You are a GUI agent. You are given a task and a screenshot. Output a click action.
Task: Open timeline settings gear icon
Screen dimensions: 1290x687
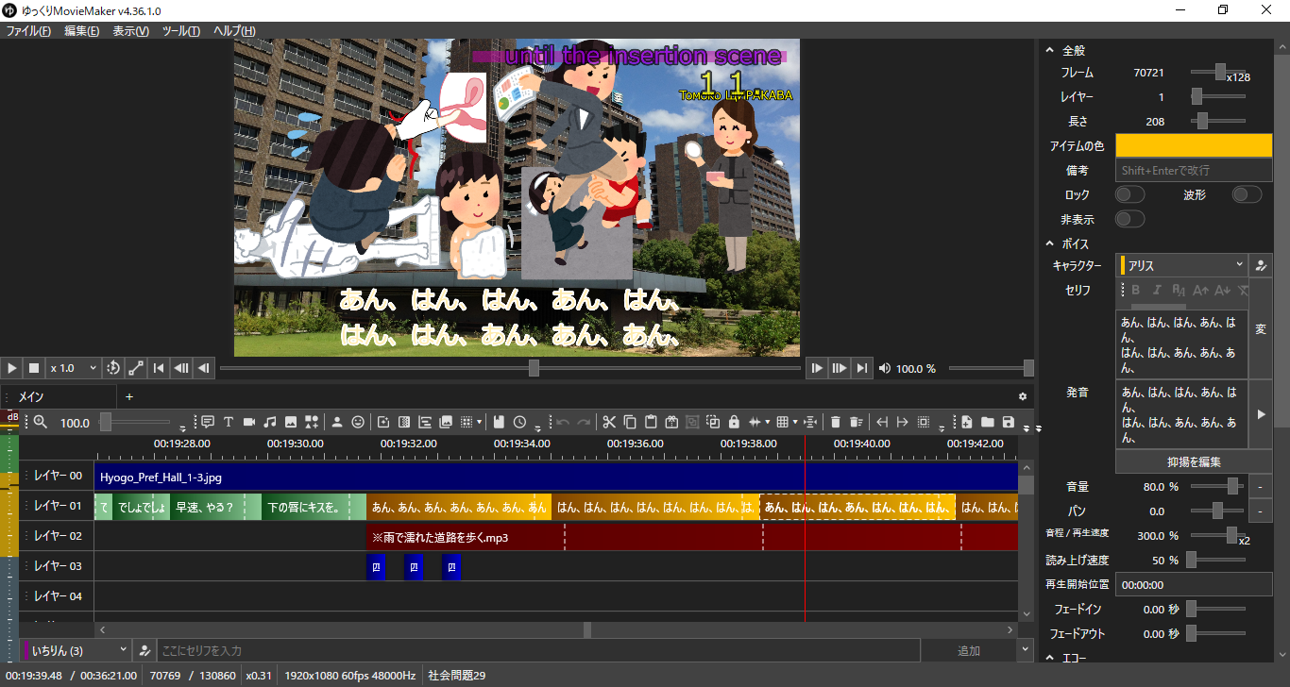1022,396
